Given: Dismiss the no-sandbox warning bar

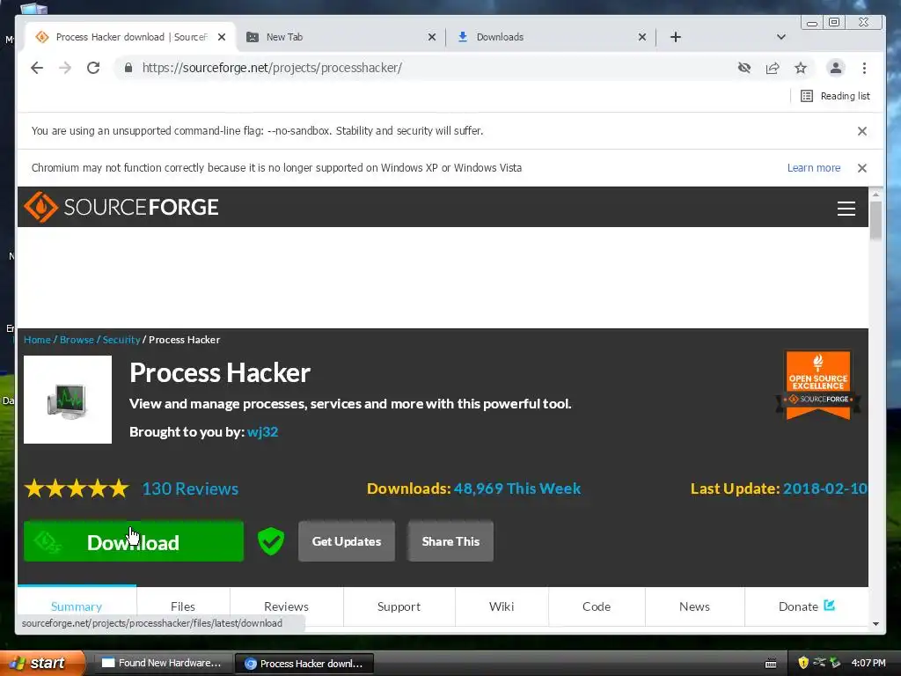Looking at the screenshot, I should (862, 131).
